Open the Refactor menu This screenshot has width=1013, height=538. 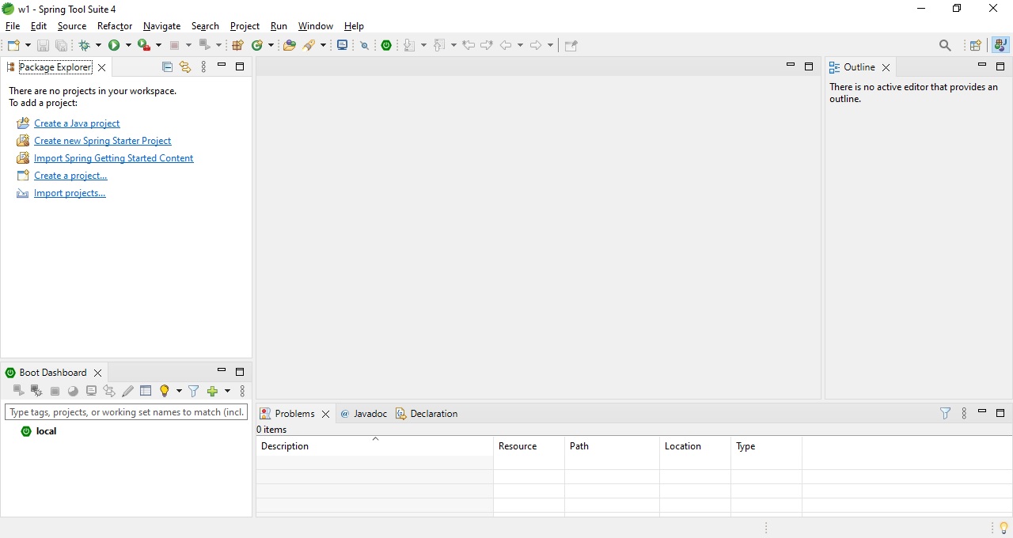point(115,26)
